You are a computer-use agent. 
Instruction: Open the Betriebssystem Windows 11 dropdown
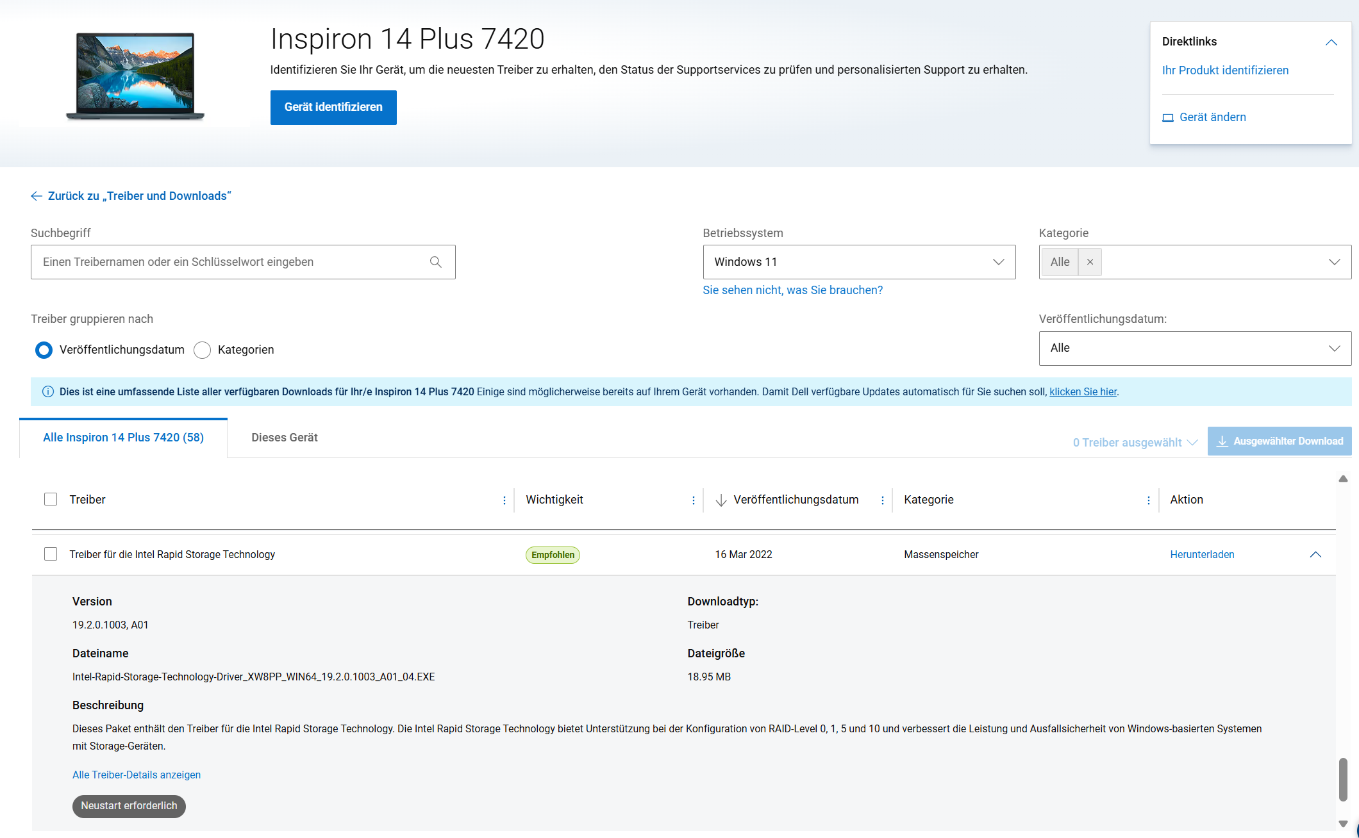point(859,262)
